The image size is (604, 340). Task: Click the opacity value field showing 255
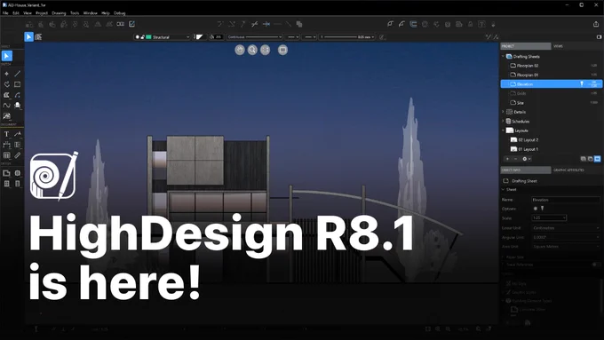tap(219, 37)
